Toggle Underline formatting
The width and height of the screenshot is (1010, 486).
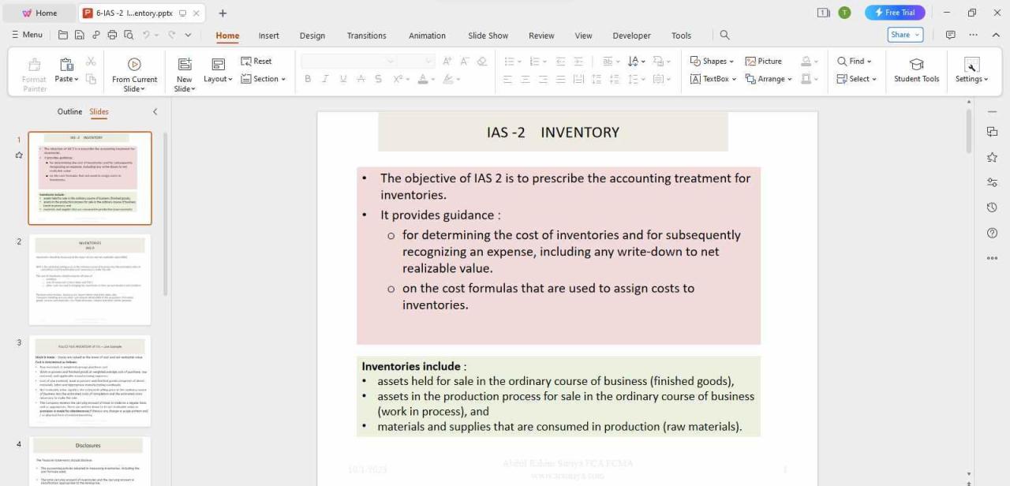click(x=343, y=79)
